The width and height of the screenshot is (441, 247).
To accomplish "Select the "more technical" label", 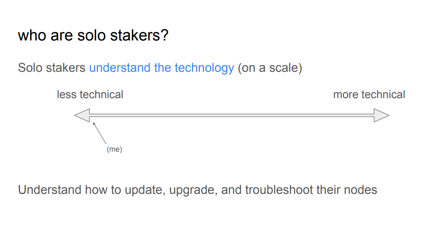I will pos(369,95).
